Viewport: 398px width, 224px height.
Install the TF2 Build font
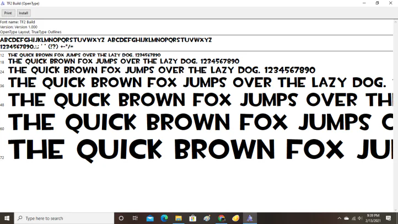click(x=24, y=13)
